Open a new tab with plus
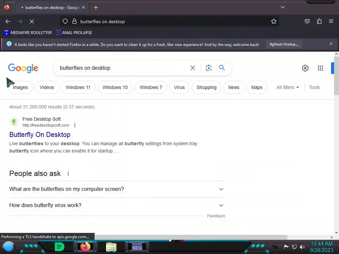339x254 pixels. pyautogui.click(x=96, y=8)
